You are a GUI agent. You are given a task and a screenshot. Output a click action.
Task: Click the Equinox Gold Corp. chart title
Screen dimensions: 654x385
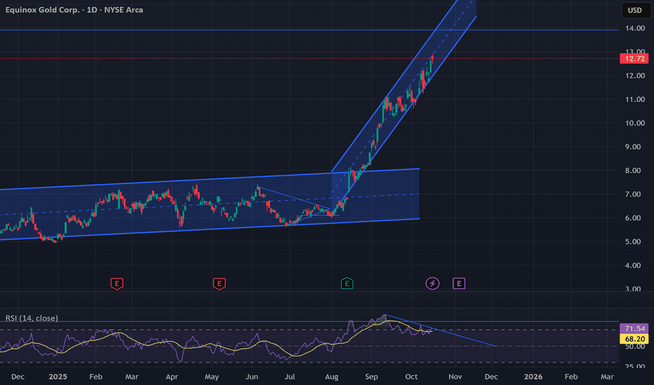pyautogui.click(x=74, y=10)
